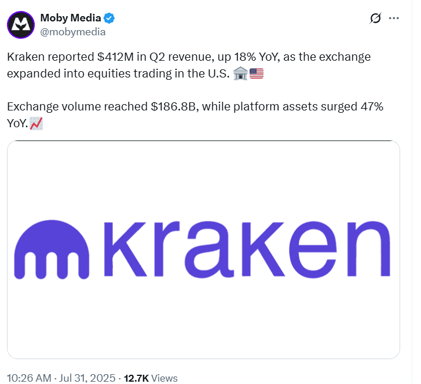
Task: Click the rising chart emoji
Action: [x=36, y=123]
